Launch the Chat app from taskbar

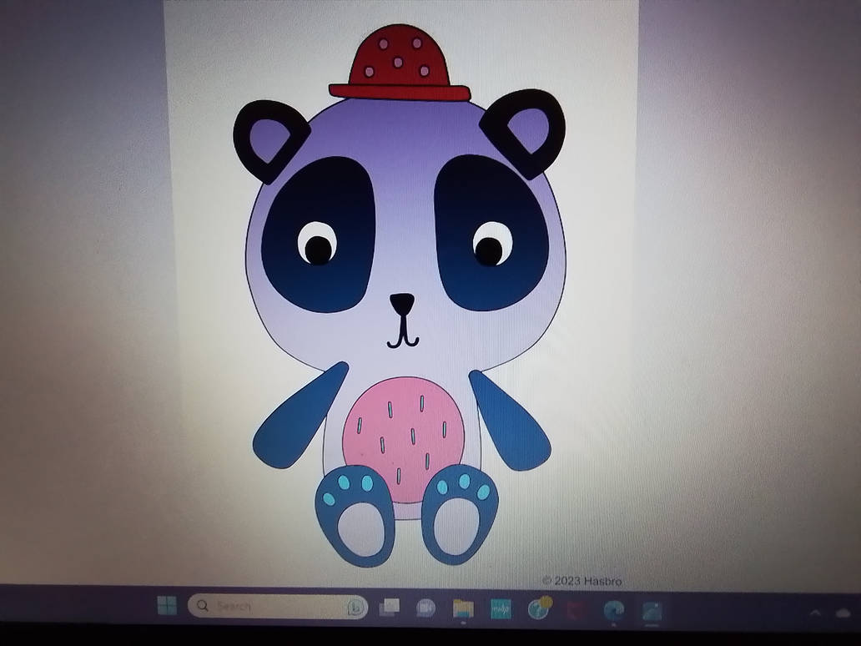point(425,608)
